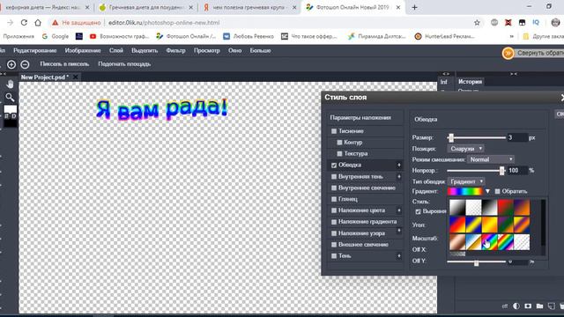The image size is (564, 317).
Task: Select the Hand tool
Action: [x=10, y=85]
